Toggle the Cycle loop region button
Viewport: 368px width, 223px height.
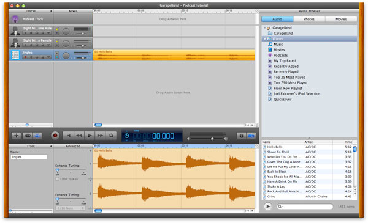[111, 136]
